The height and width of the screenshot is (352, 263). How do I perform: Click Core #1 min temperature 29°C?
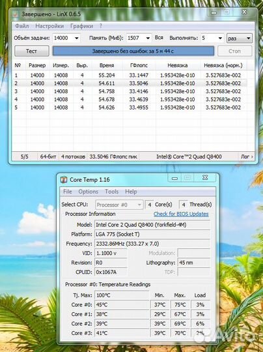pyautogui.click(x=160, y=314)
